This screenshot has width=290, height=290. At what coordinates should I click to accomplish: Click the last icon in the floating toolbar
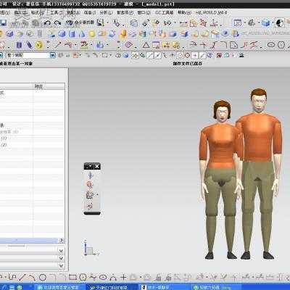tap(90, 206)
